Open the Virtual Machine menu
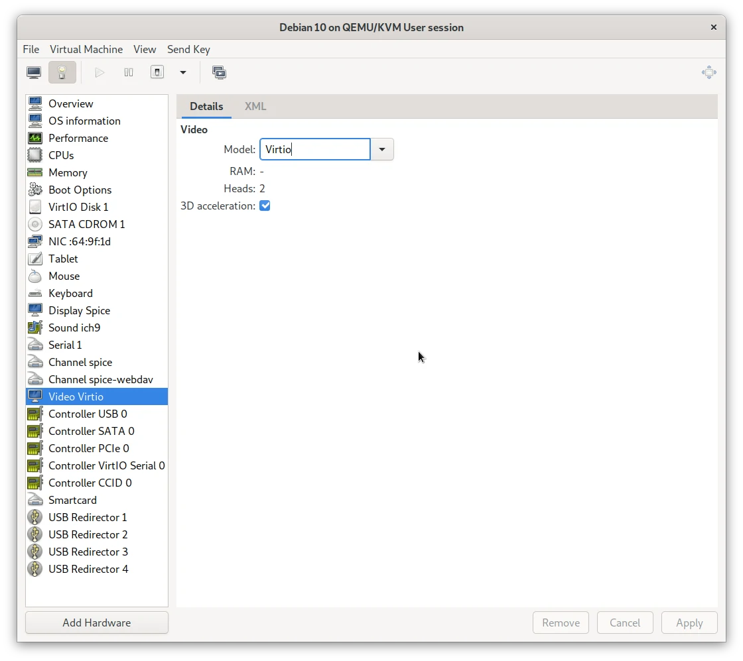Viewport: 743px width, 661px height. [86, 49]
